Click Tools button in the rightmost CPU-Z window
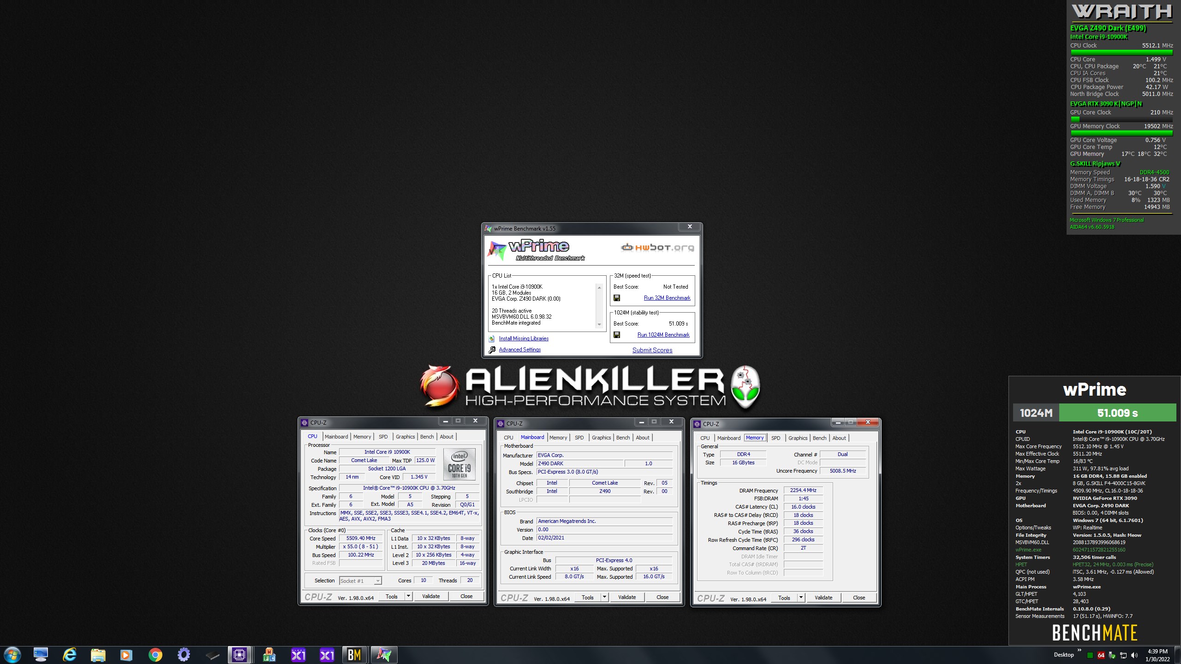1181x664 pixels. tap(784, 598)
